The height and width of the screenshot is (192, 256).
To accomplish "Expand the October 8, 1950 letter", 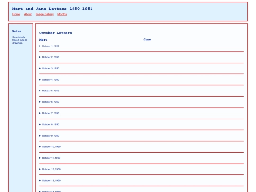I will pos(49,124).
